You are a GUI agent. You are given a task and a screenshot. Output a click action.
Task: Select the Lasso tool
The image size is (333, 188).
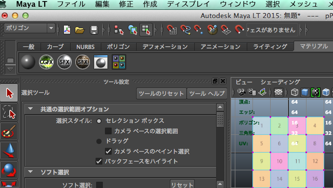point(9,112)
